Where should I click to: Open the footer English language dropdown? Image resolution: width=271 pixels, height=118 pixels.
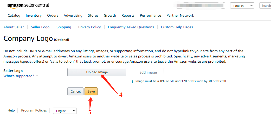(65, 111)
